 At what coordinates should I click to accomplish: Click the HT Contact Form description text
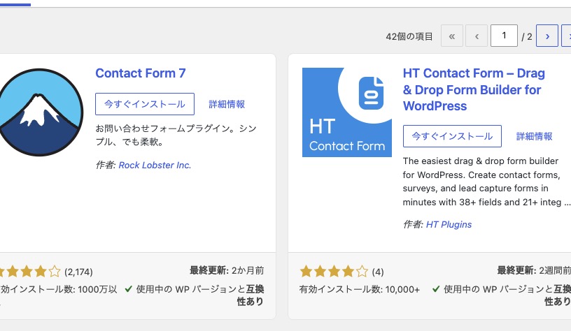pos(486,182)
